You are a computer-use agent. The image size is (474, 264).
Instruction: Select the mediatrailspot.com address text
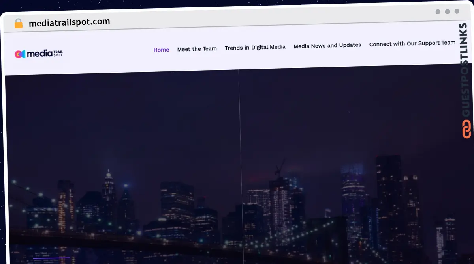(69, 22)
